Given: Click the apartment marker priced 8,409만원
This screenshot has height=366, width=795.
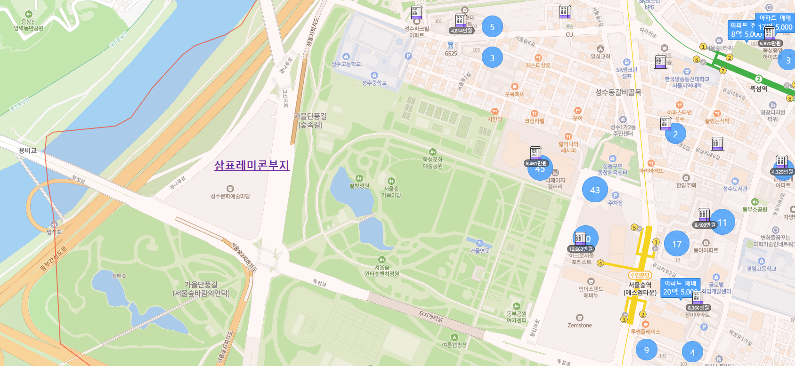Looking at the screenshot, I should [x=705, y=218].
